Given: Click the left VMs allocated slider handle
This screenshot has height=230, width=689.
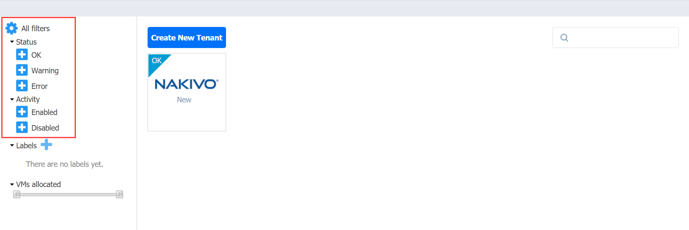Looking at the screenshot, I should coord(16,194).
